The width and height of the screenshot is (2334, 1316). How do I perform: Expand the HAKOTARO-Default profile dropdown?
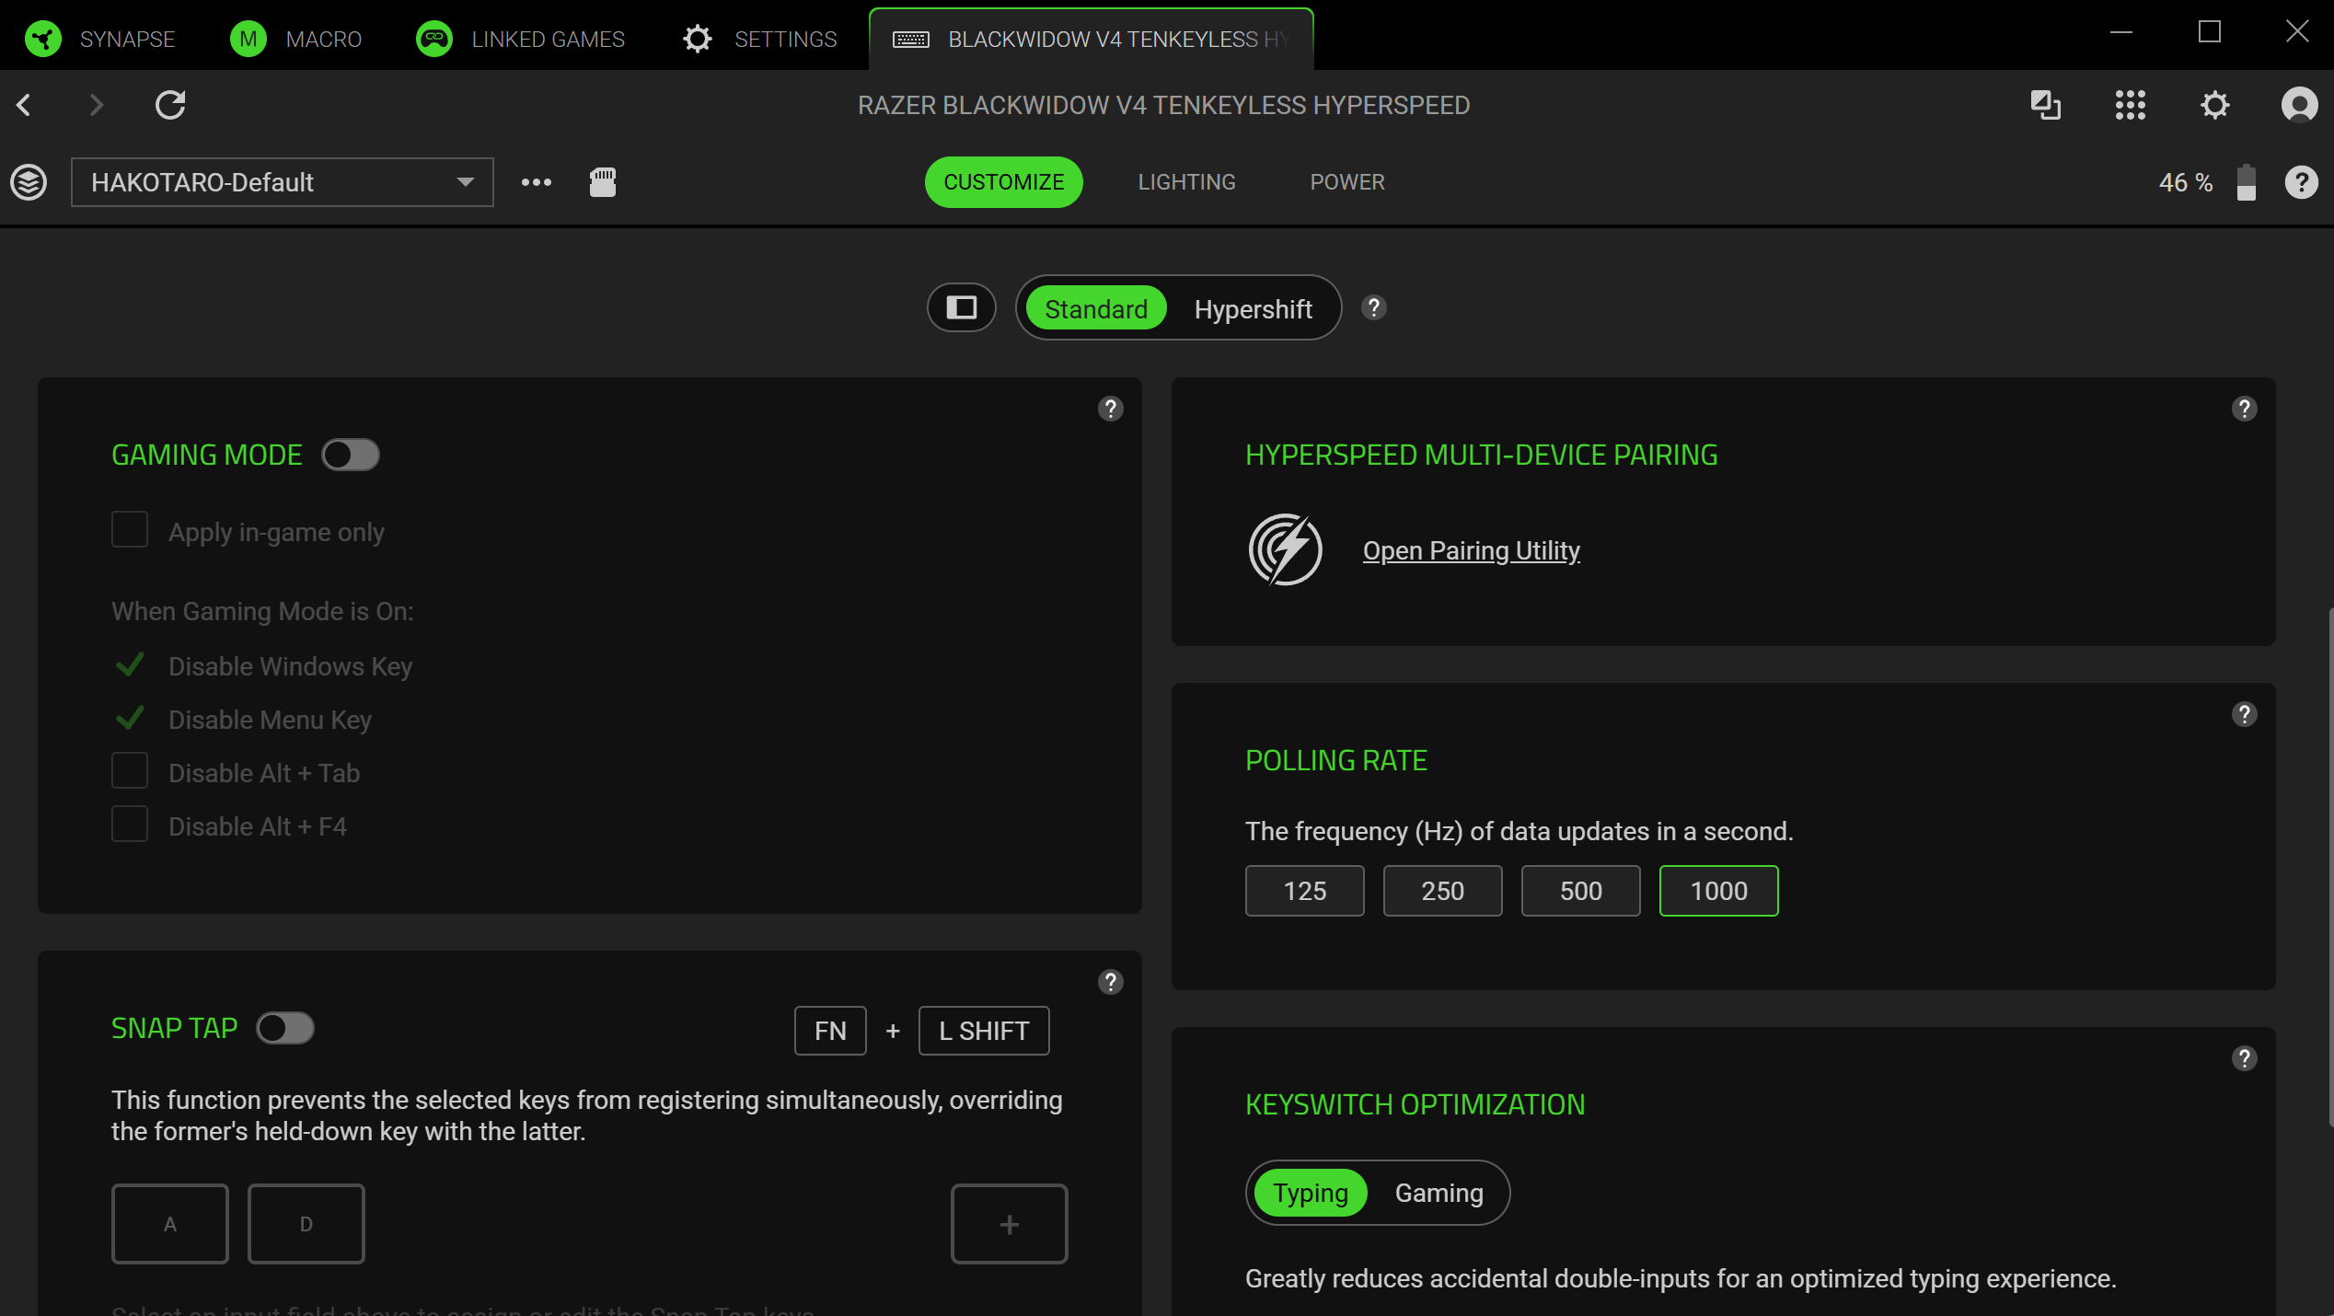283,182
